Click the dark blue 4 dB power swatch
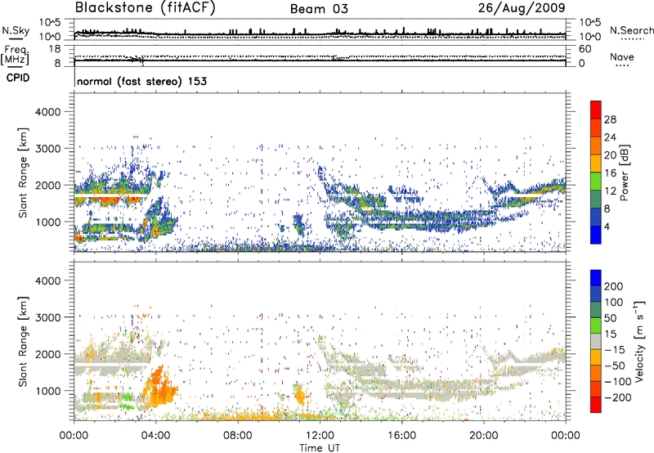Viewport: 654px width, 453px height. pyautogui.click(x=596, y=235)
